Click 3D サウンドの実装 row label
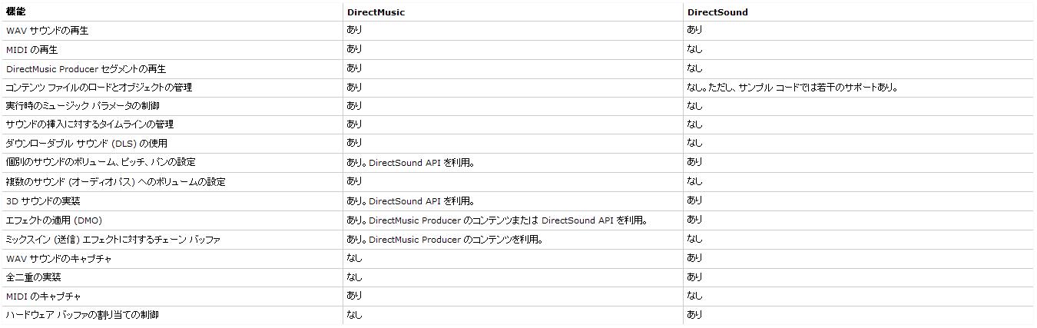Viewport: 1037px width, 328px height. tap(42, 201)
